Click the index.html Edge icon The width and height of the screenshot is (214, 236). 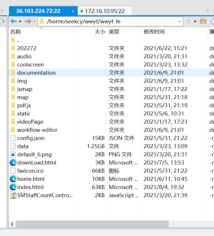coord(13,187)
